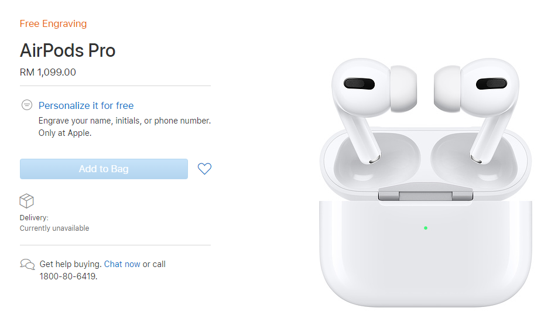Click the green LED on charging case
Image resolution: width=558 pixels, height=335 pixels.
click(x=426, y=228)
